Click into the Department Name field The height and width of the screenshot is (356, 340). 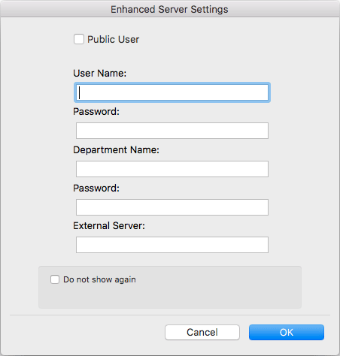[172, 169]
